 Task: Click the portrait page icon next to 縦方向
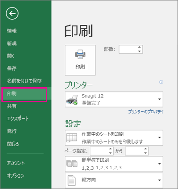click(x=72, y=180)
